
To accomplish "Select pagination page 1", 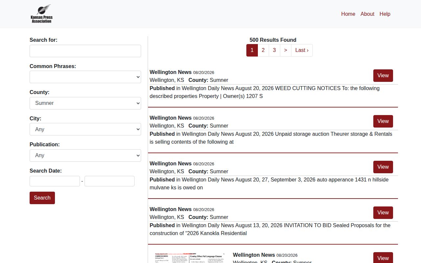I will tap(252, 50).
